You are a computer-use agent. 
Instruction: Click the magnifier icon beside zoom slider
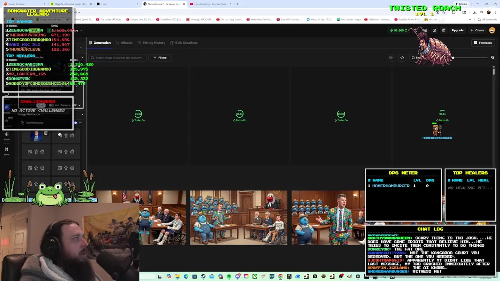click(493, 58)
